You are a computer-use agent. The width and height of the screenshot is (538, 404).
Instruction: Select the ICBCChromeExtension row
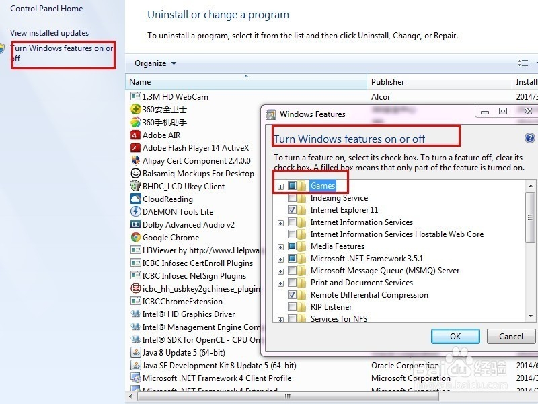tap(196, 301)
